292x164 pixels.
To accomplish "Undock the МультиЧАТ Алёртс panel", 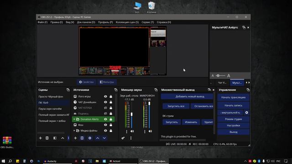I will pos(244,27).
